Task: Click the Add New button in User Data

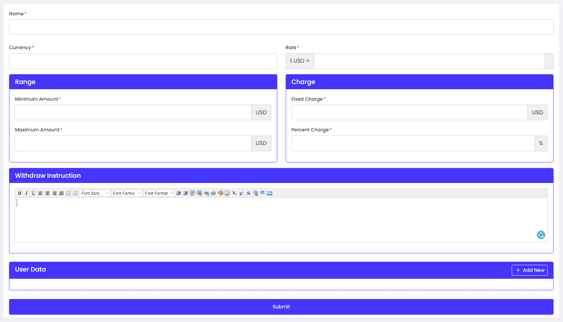Action: (x=530, y=270)
